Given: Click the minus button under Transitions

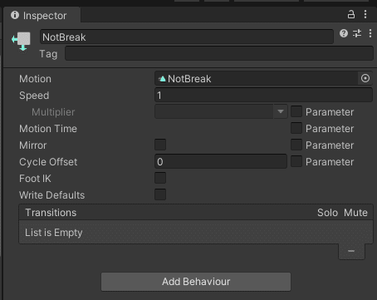Looking at the screenshot, I should pos(351,251).
